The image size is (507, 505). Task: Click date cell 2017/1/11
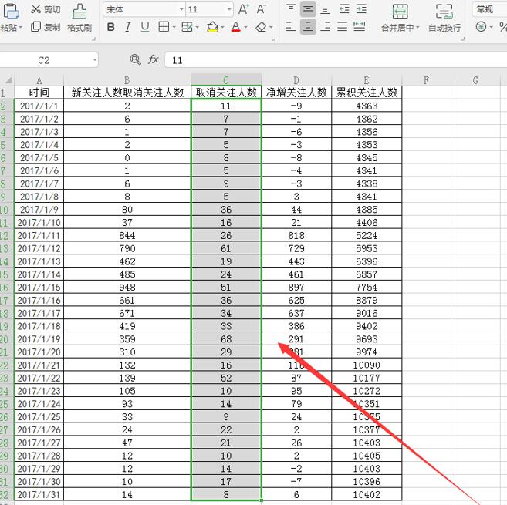(x=39, y=235)
